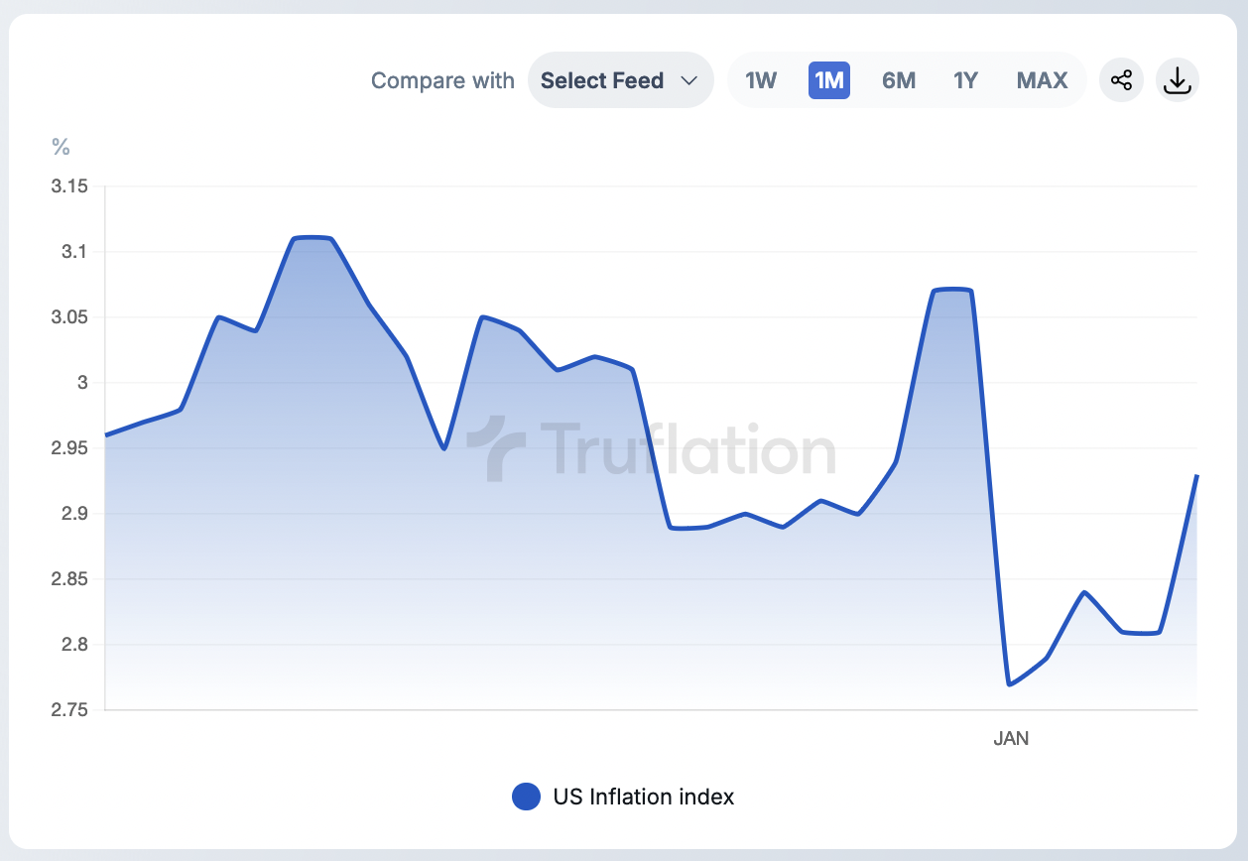
Task: Click the % unit label above the axis
Action: tap(62, 148)
